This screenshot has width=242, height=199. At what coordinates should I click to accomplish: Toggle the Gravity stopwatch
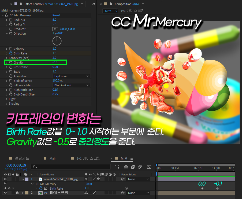(x=11, y=62)
